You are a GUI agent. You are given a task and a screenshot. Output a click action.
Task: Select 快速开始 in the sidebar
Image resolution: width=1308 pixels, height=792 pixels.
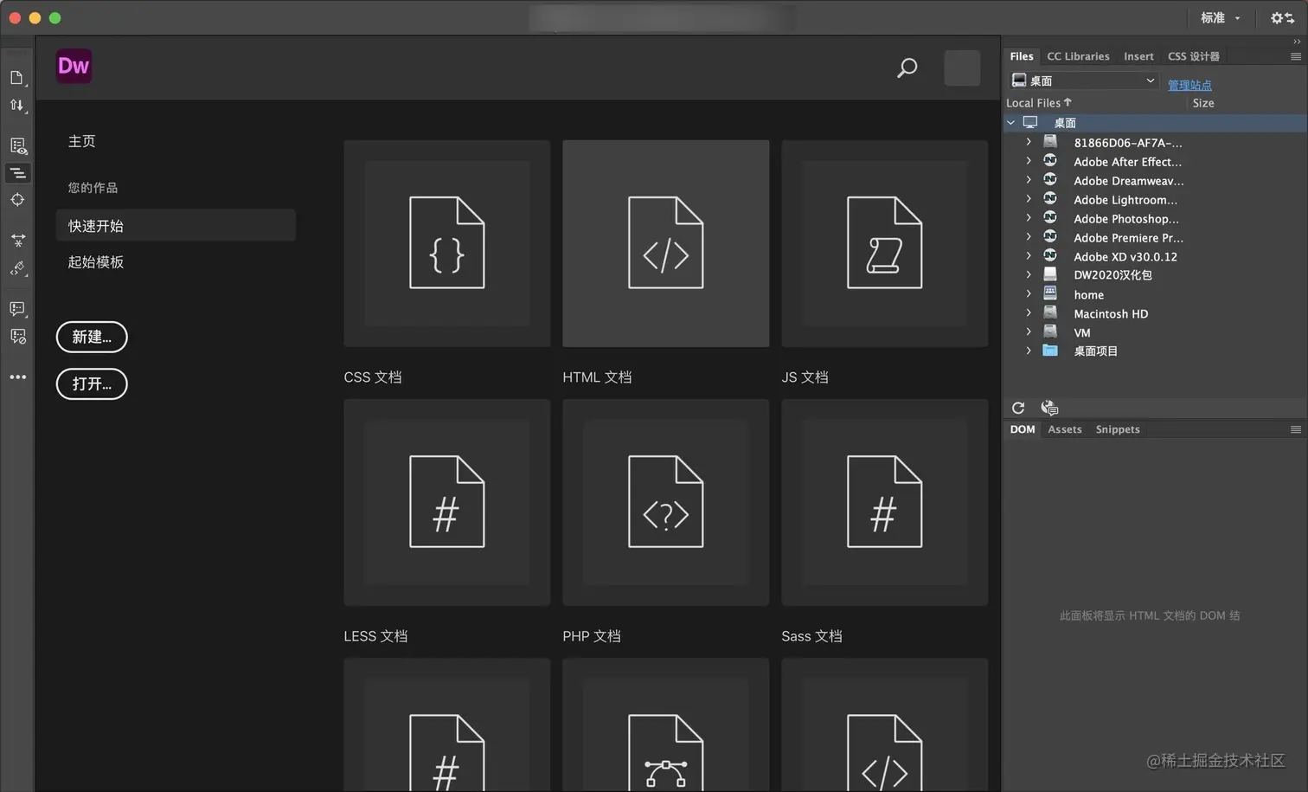(176, 225)
